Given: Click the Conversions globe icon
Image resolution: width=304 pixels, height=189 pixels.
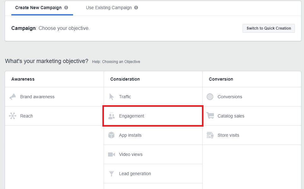Looking at the screenshot, I should 210,97.
